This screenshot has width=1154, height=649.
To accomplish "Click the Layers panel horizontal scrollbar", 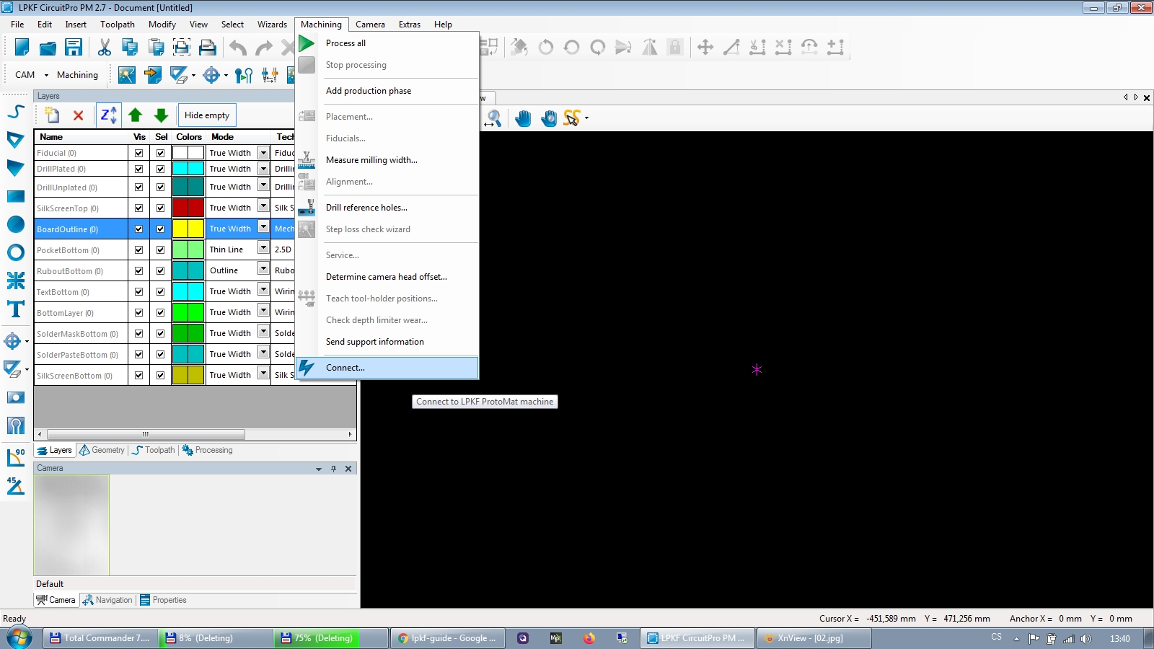I will tap(145, 434).
